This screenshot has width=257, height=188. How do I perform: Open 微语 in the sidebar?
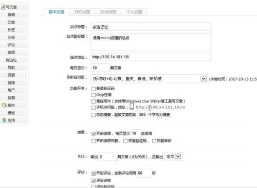click(11, 53)
